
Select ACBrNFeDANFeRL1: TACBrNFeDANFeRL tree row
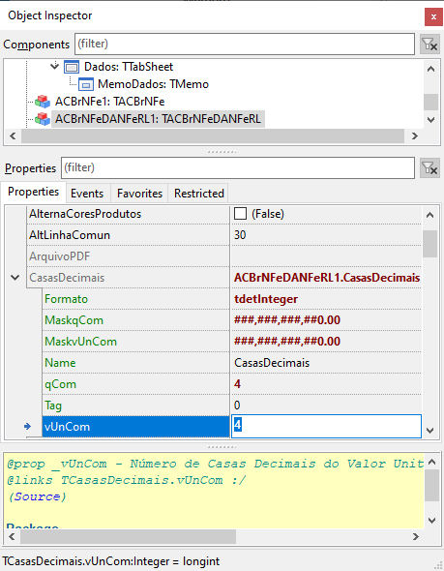pos(158,119)
